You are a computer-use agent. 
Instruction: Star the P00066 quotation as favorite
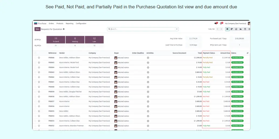[x=39, y=58]
